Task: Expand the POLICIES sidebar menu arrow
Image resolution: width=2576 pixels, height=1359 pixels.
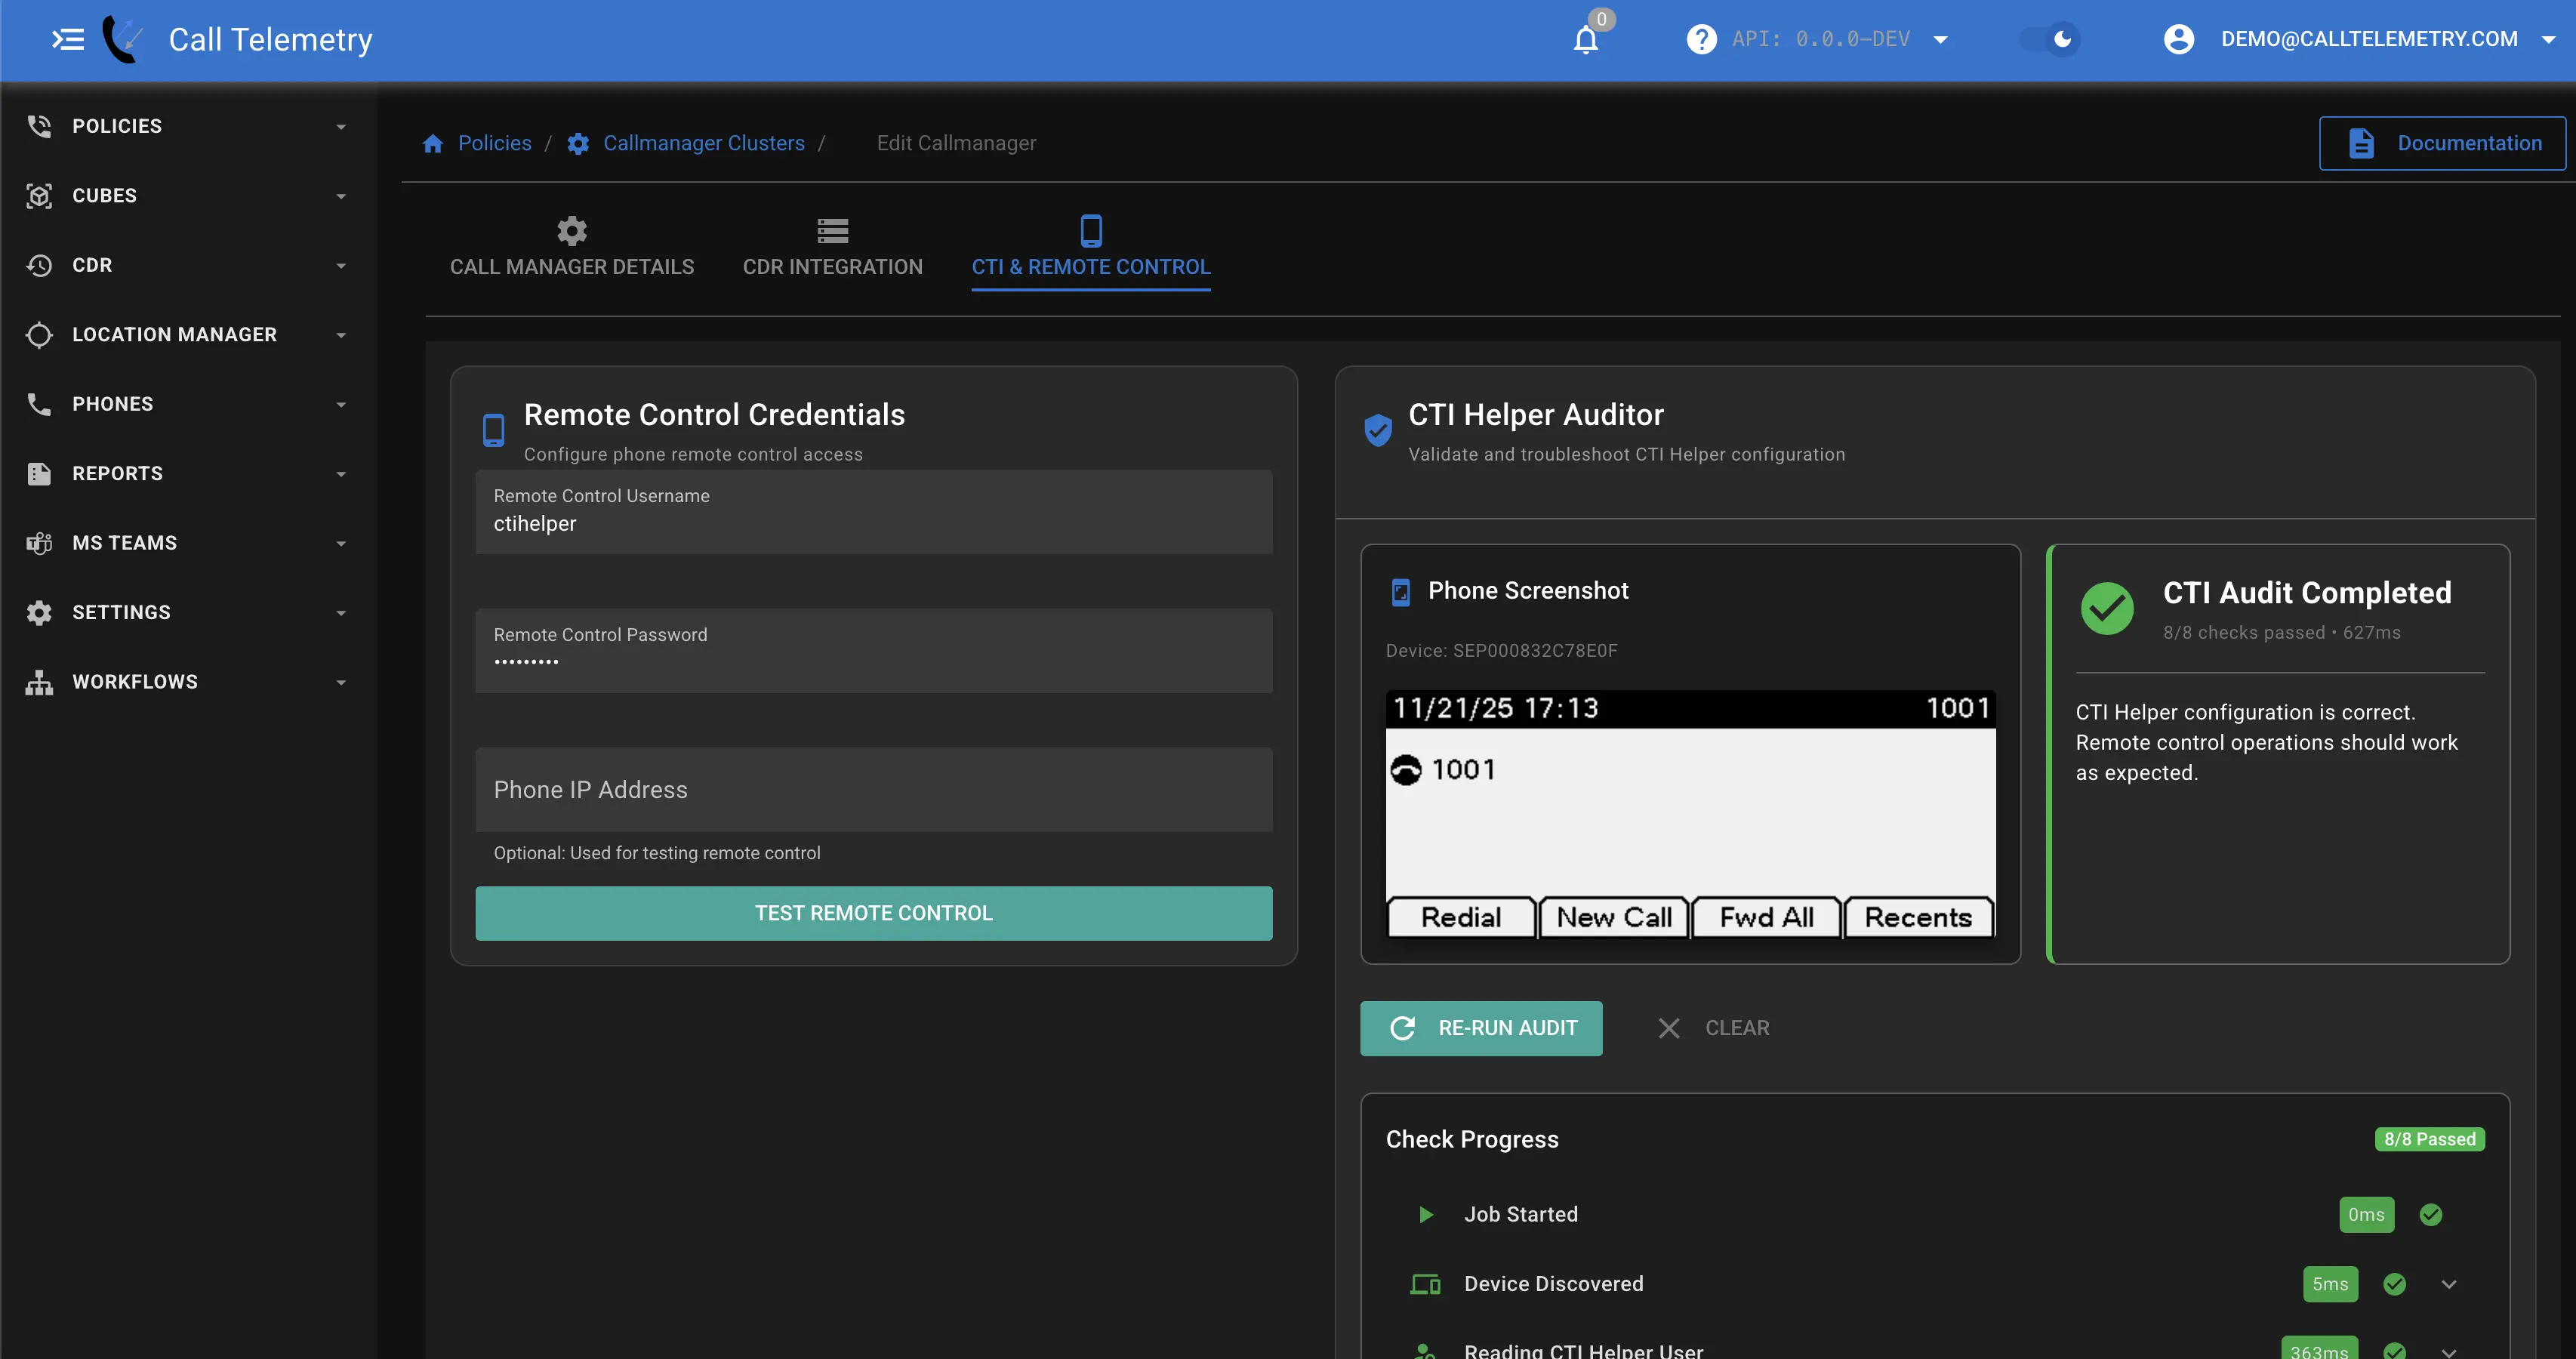Action: tap(341, 127)
